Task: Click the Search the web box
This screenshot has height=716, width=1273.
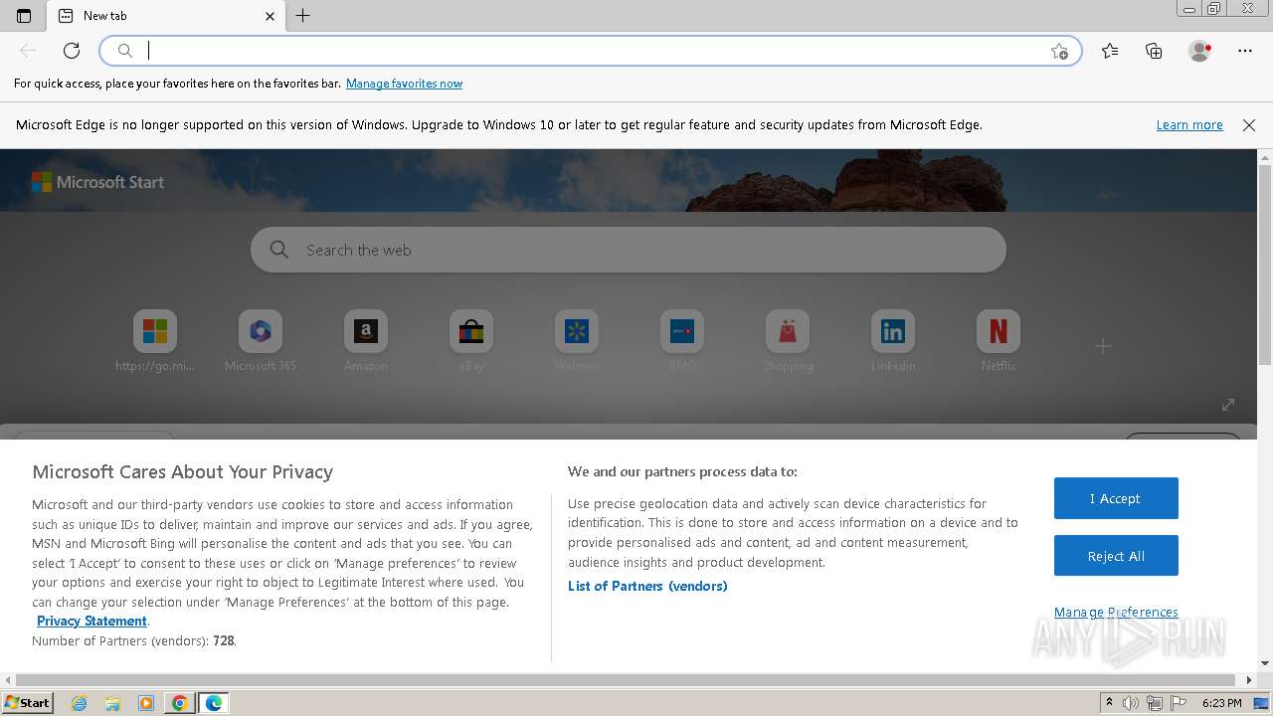Action: pyautogui.click(x=629, y=250)
